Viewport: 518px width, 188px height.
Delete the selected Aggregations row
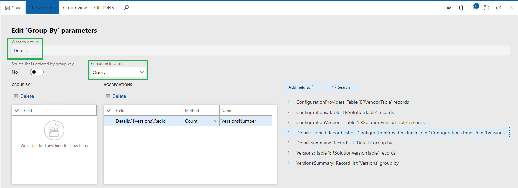(x=116, y=96)
